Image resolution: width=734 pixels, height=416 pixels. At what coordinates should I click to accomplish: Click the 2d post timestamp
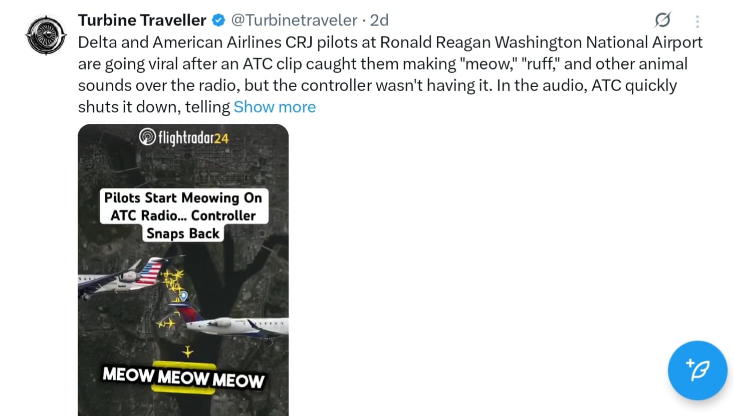pyautogui.click(x=379, y=20)
